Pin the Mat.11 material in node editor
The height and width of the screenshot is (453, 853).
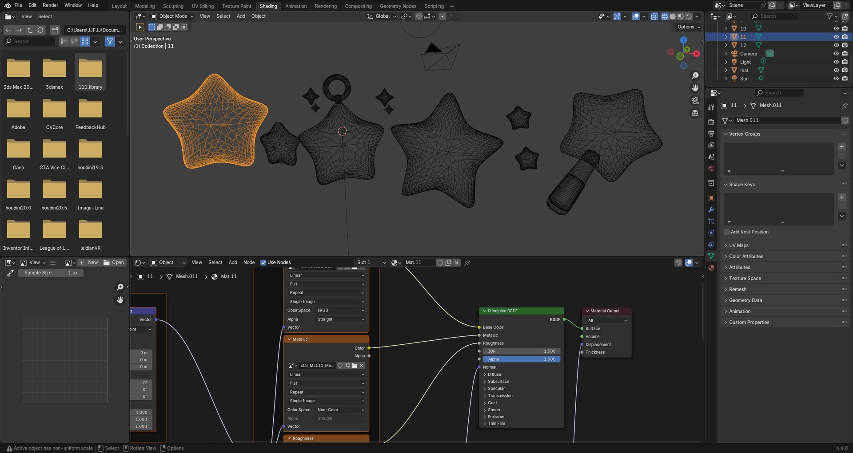[467, 263]
